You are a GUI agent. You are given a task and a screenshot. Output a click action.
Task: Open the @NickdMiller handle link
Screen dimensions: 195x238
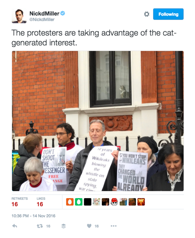point(42,20)
